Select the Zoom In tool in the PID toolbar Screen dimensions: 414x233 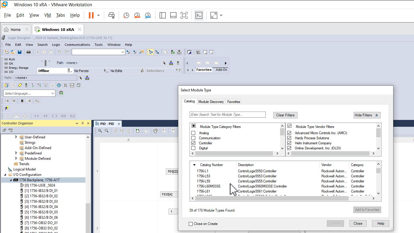100,131
